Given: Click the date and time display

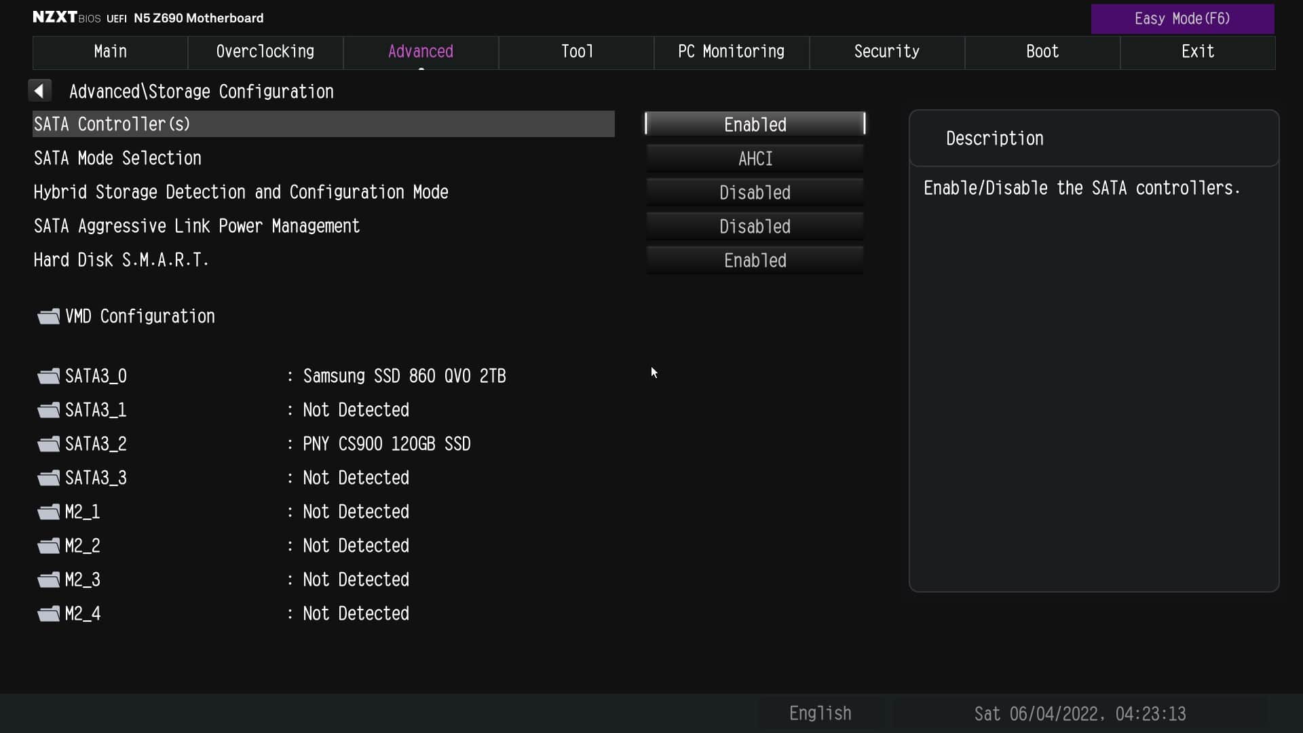Looking at the screenshot, I should [1080, 714].
